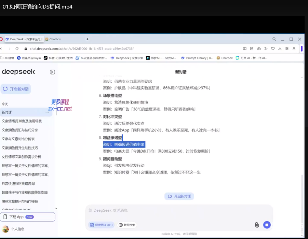
Task: Click the padlock site security icon
Action: (26, 49)
